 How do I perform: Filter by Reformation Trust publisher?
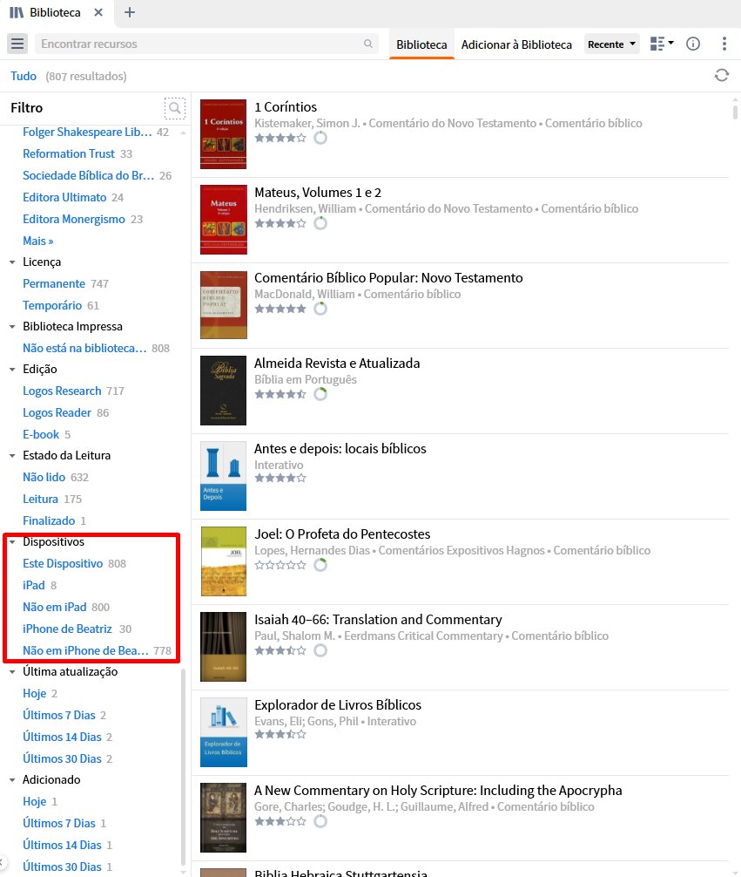coord(69,153)
